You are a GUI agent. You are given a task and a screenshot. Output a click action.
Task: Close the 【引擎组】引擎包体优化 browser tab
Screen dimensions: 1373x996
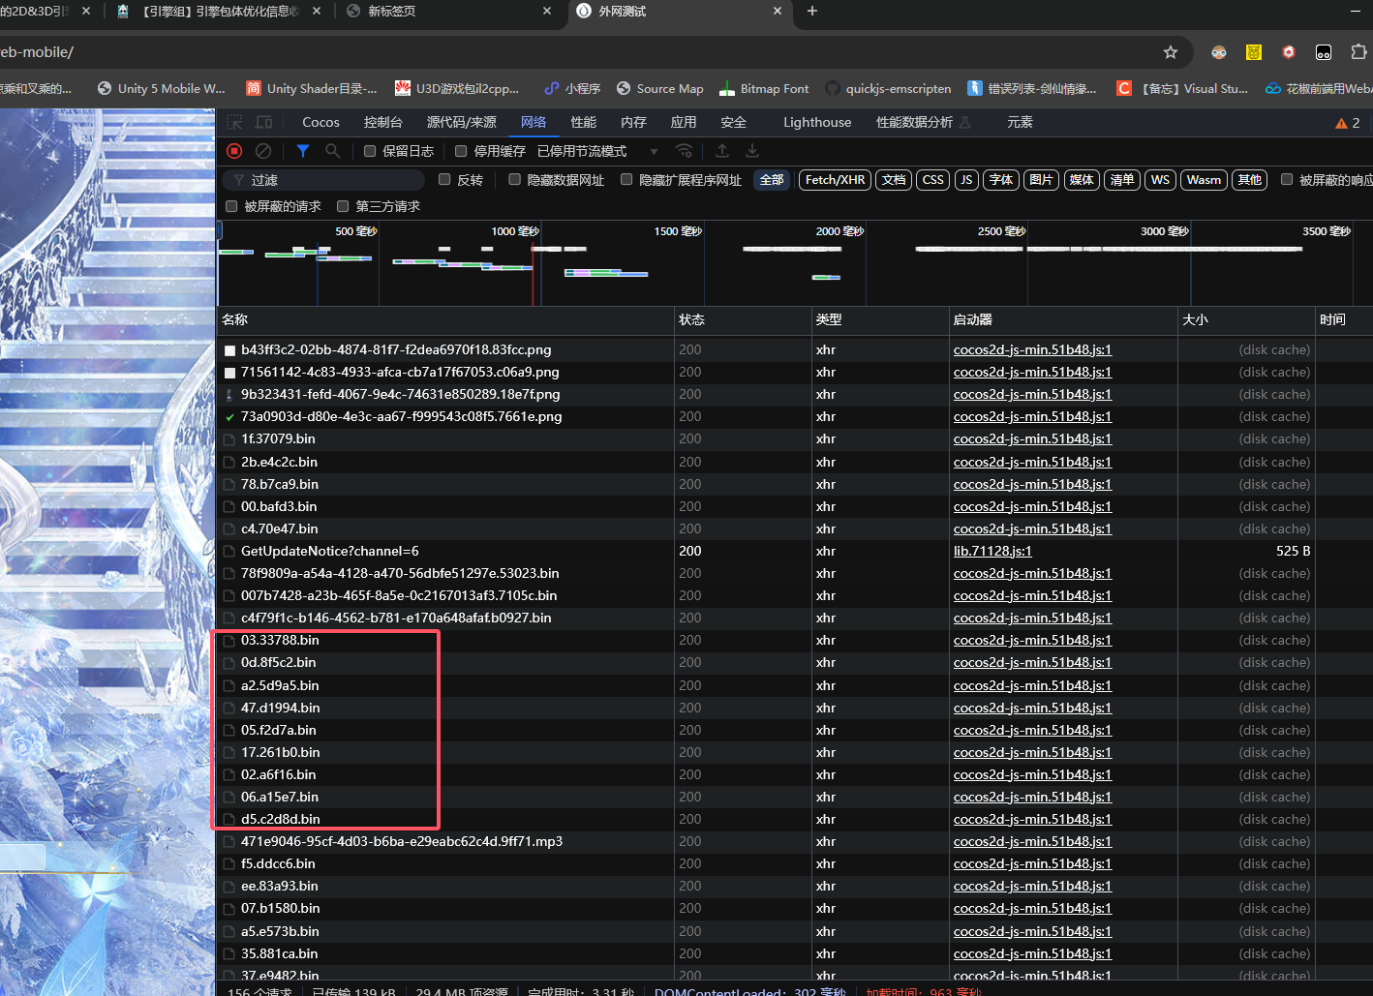317,11
